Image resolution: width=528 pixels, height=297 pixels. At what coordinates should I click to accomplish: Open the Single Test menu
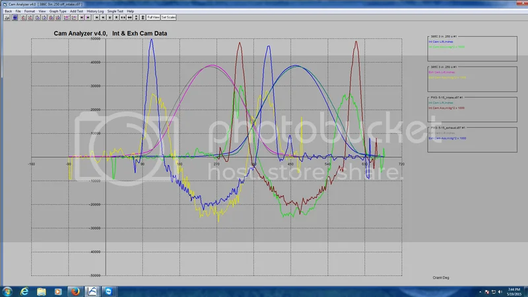click(x=115, y=11)
